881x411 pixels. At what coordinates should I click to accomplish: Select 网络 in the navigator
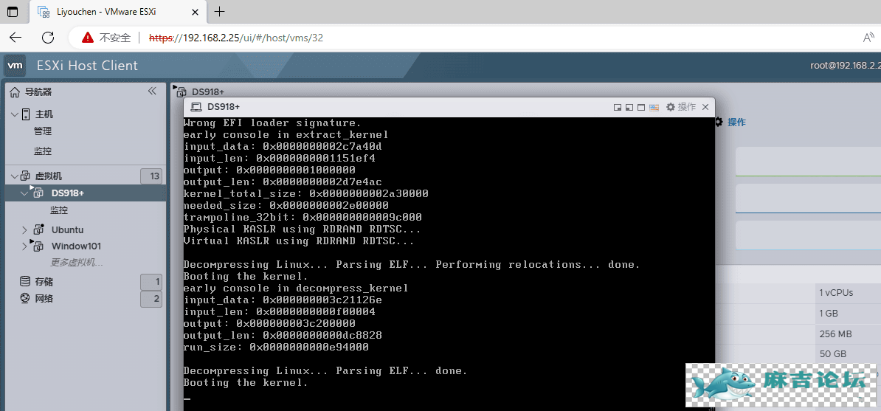[x=44, y=299]
